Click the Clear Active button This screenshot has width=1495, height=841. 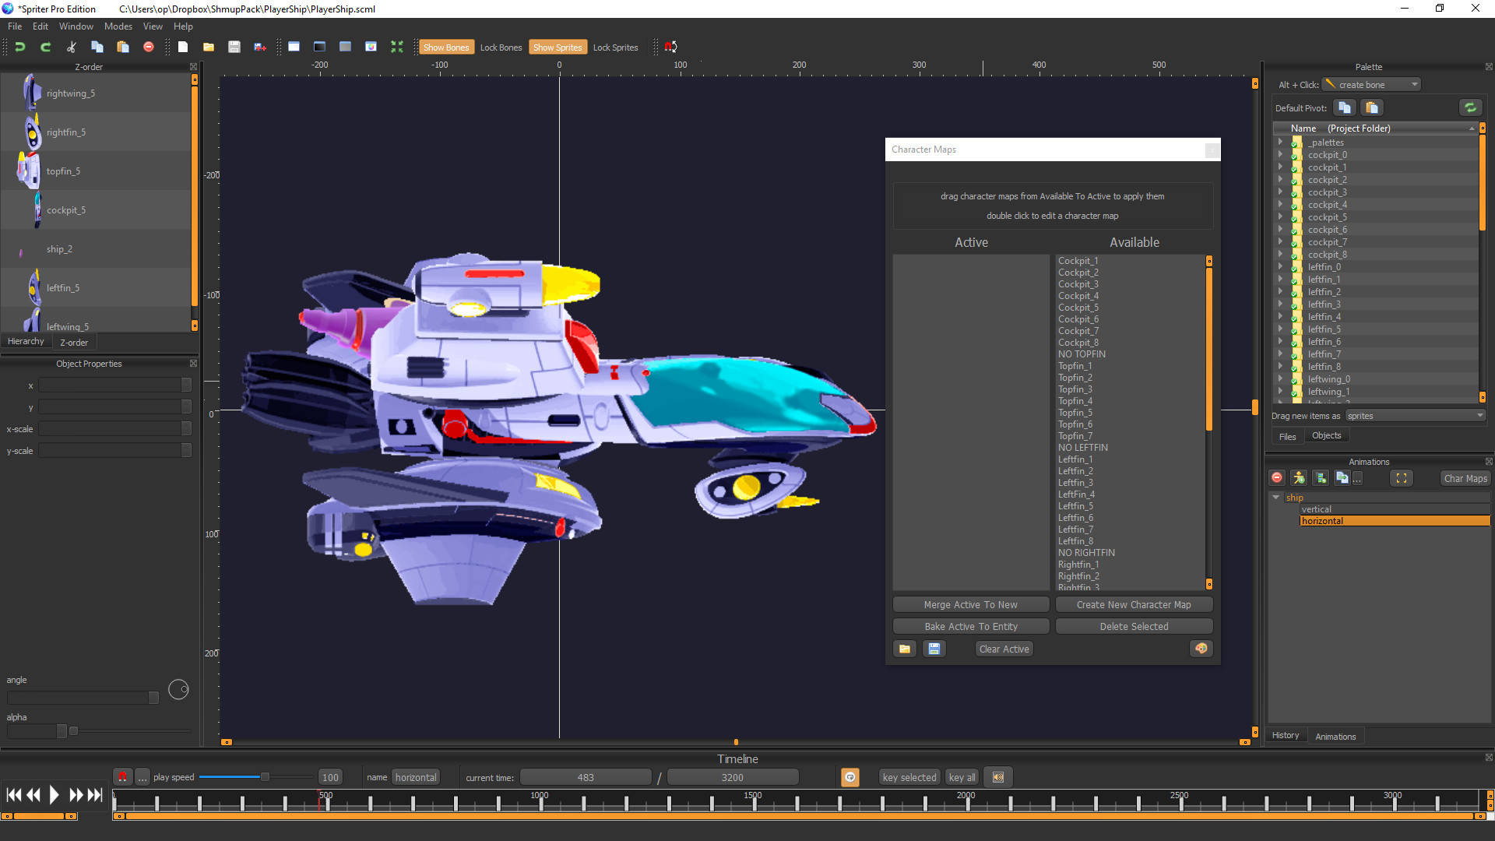tap(1004, 648)
